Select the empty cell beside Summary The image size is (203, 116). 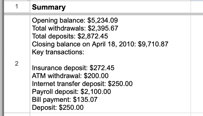[x=197, y=7]
